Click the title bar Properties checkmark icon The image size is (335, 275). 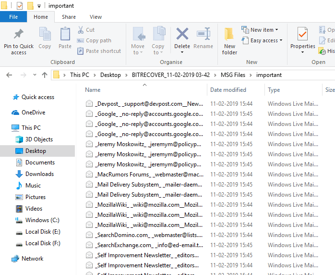pos(20,6)
